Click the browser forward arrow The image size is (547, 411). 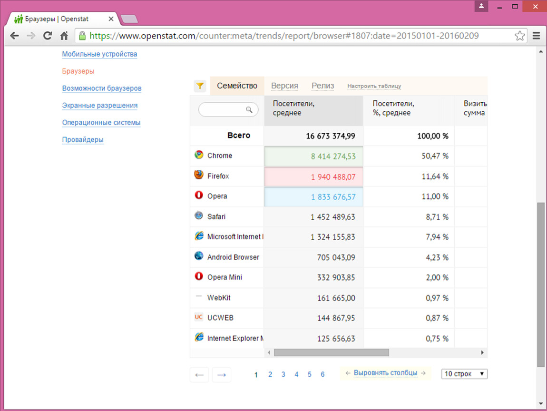pos(31,36)
